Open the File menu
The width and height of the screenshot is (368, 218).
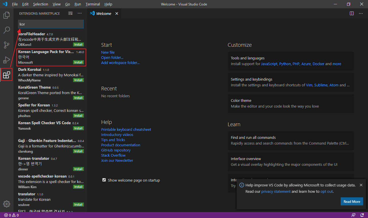15,4
